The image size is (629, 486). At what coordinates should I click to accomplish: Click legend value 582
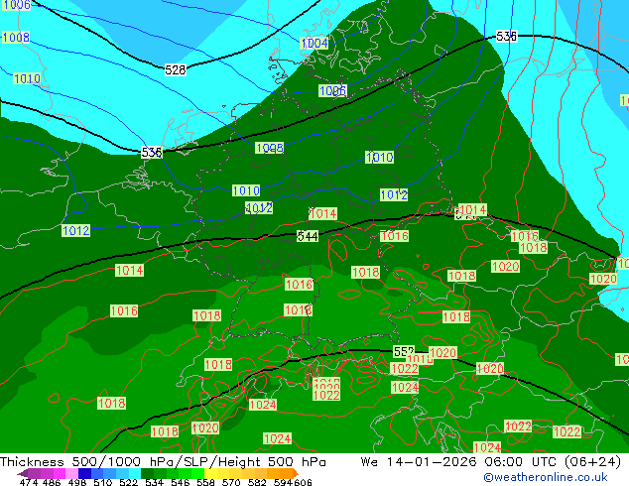257,482
